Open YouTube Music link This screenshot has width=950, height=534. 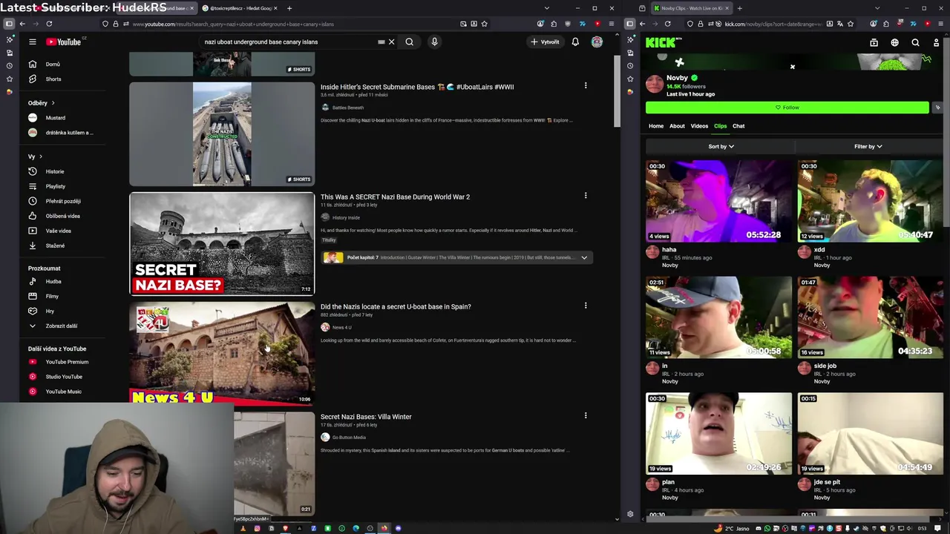[x=63, y=392]
